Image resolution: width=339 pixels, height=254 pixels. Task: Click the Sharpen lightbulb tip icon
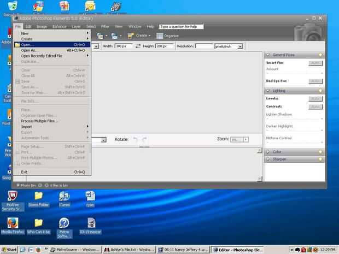tap(320, 159)
